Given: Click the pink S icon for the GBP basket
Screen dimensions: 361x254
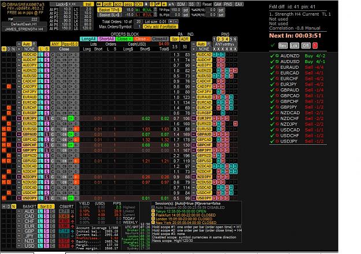Looking at the screenshot, I should (x=47, y=231).
